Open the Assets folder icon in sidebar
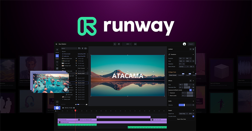Viewport: 252px width, 131px height. [57, 56]
